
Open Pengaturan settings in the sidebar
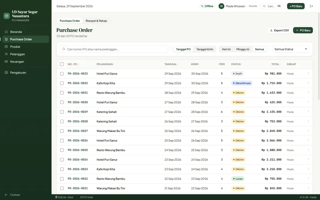tap(26, 72)
